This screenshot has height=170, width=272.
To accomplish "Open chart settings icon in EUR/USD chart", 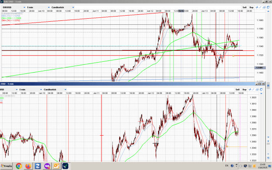I will (x=264, y=7).
